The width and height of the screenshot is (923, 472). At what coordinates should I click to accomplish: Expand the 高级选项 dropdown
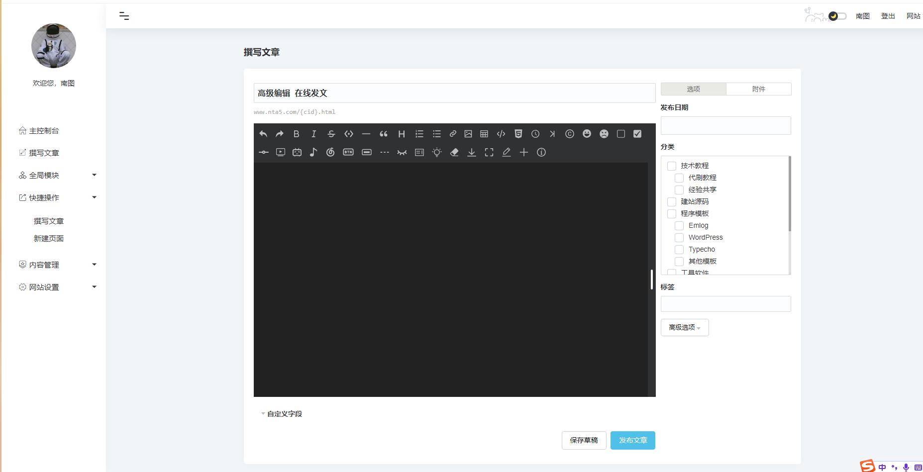684,327
